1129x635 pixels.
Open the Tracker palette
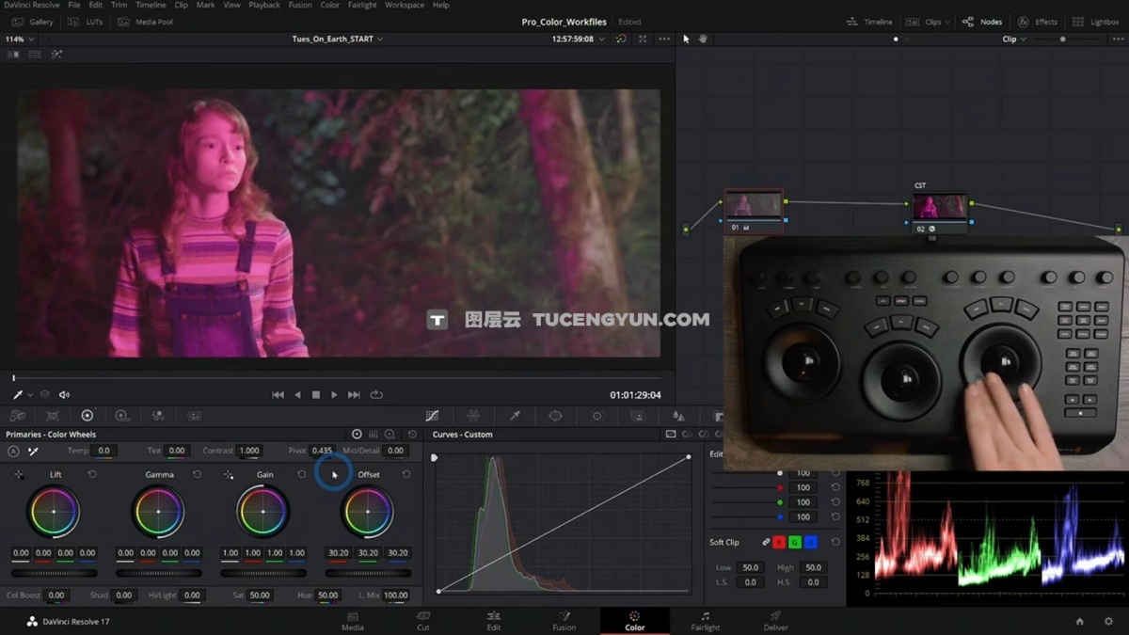click(596, 416)
